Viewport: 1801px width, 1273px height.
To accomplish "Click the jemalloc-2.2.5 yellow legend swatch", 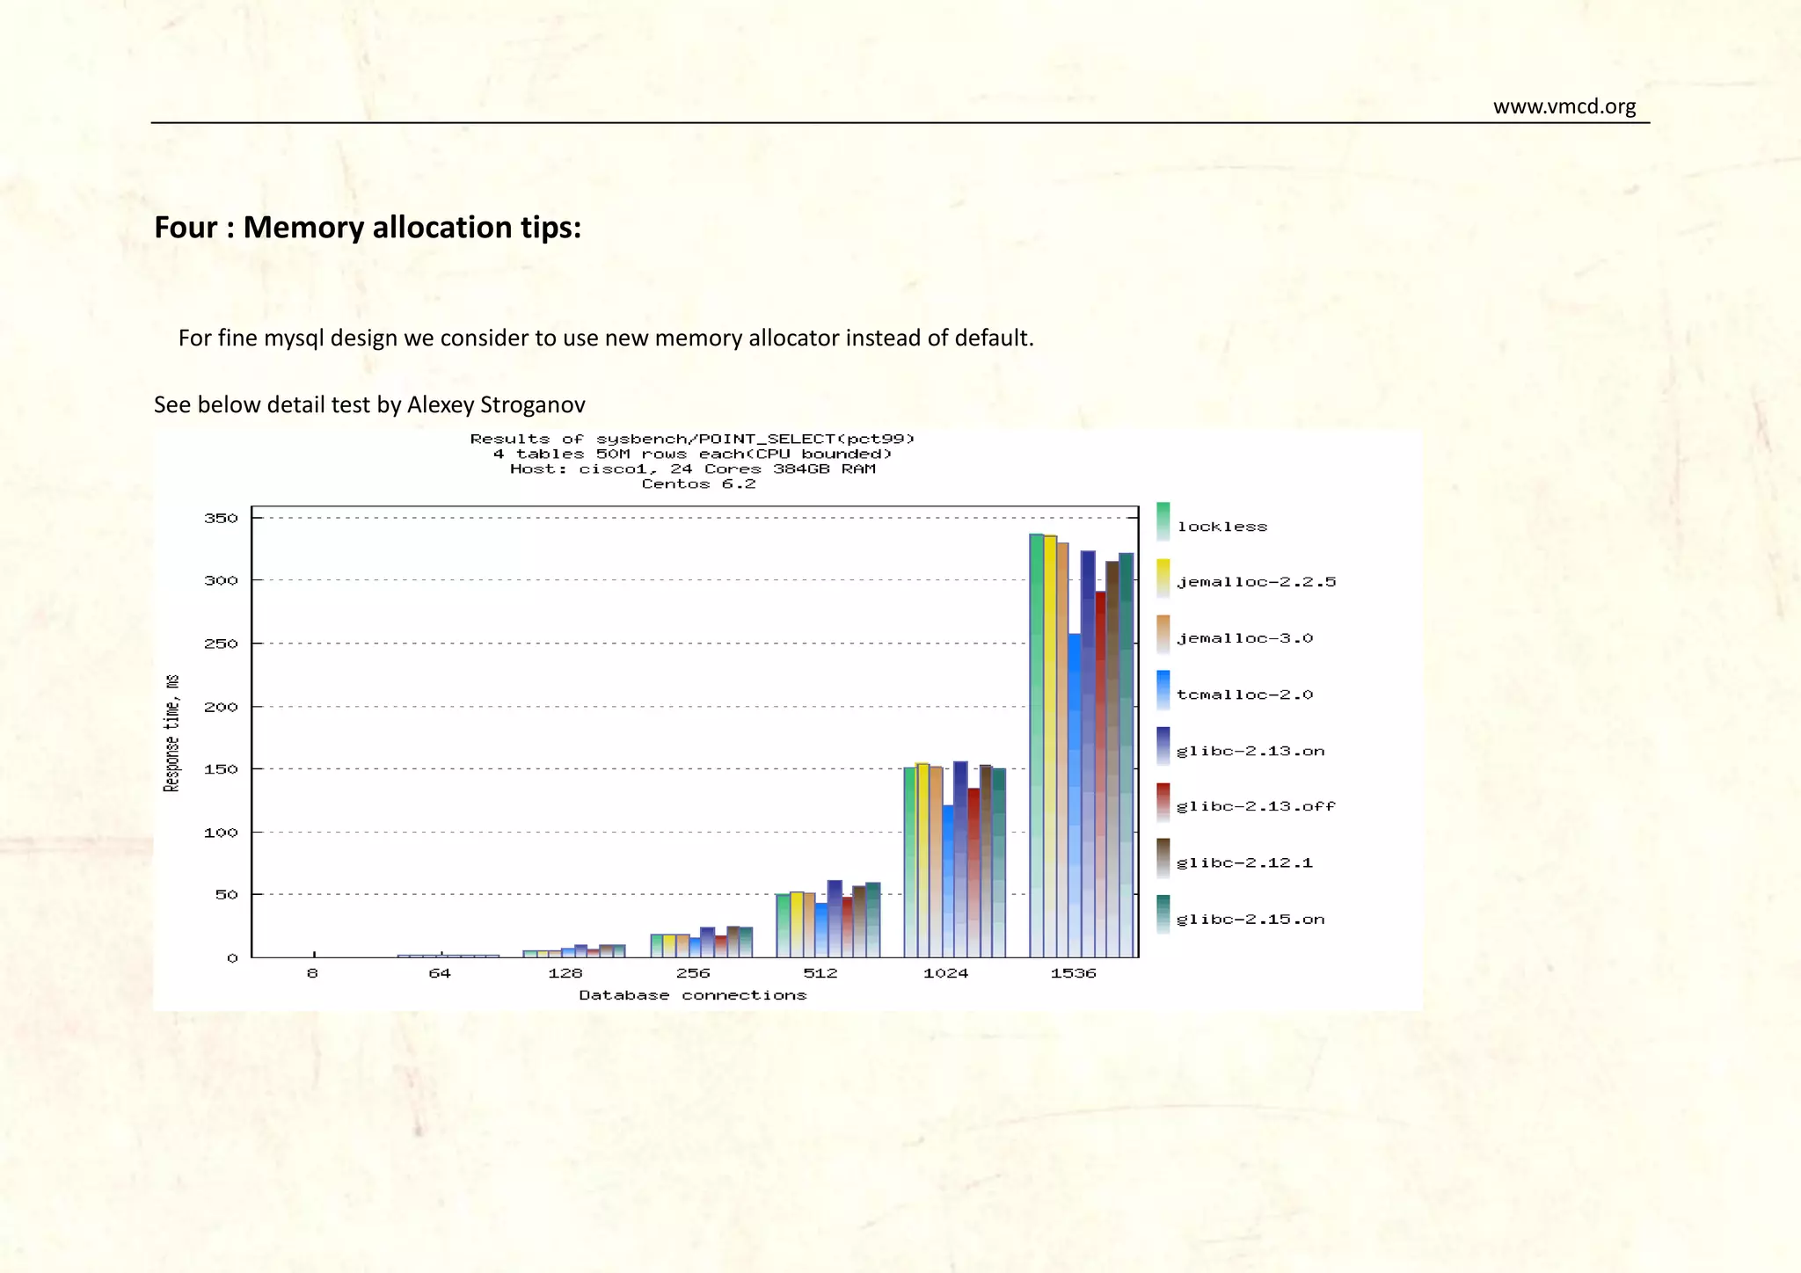I will (1163, 578).
